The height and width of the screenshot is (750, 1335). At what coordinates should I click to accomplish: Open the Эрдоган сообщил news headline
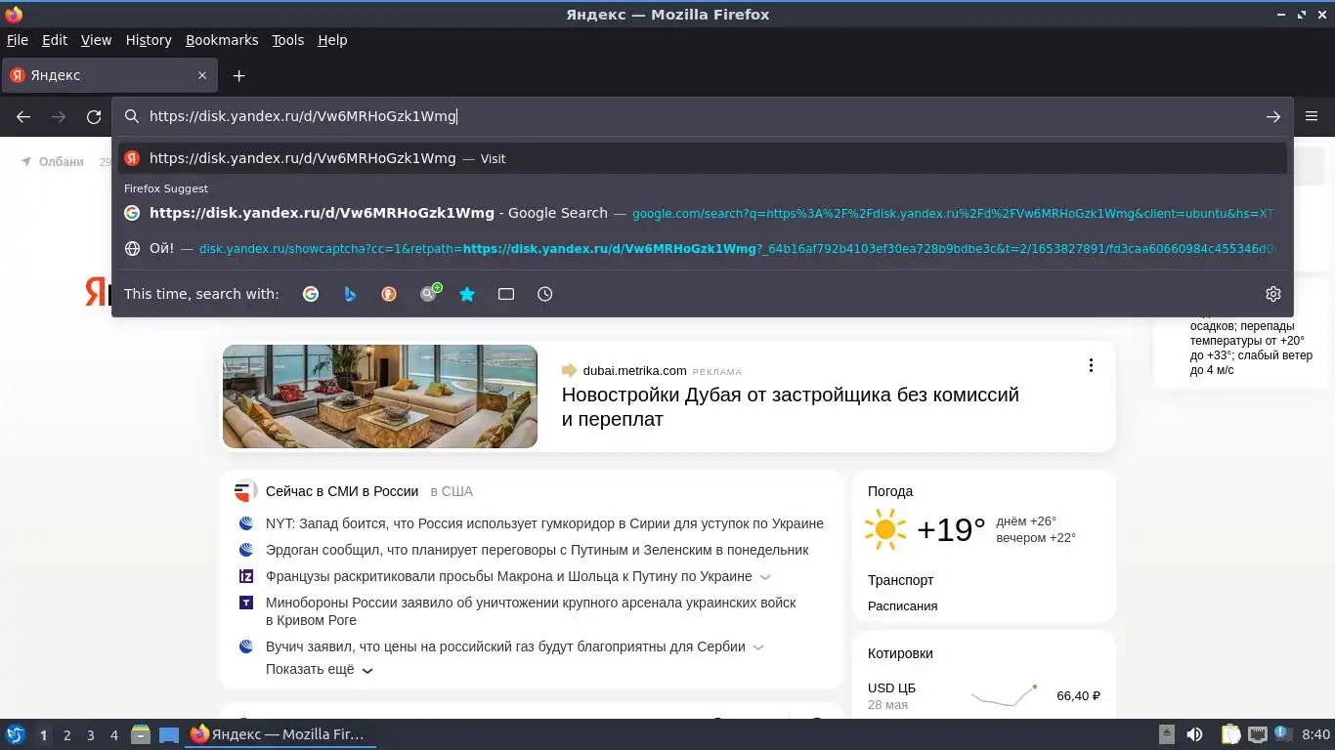[x=537, y=550]
